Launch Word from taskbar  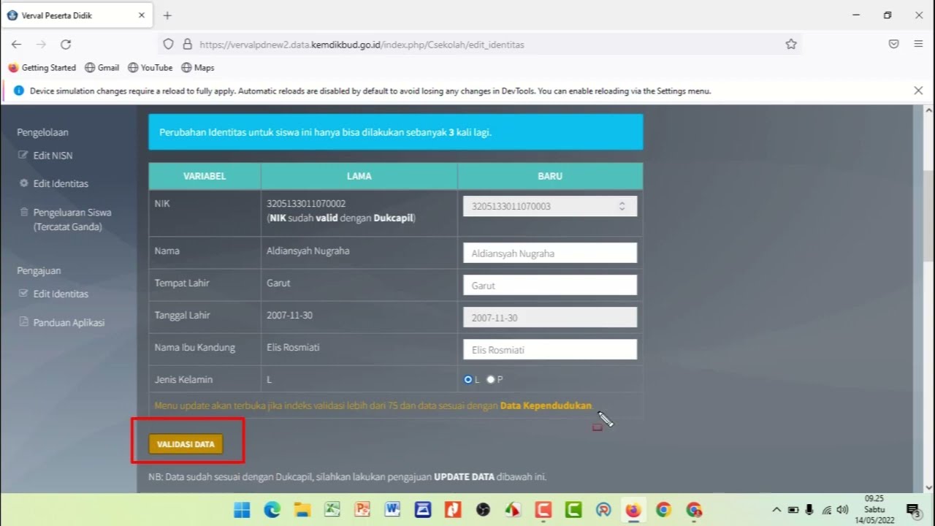[x=392, y=509]
